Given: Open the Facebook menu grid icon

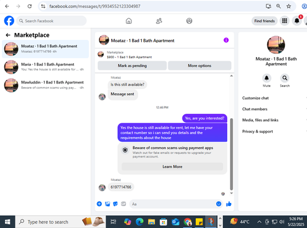Looking at the screenshot, I should pos(284,21).
